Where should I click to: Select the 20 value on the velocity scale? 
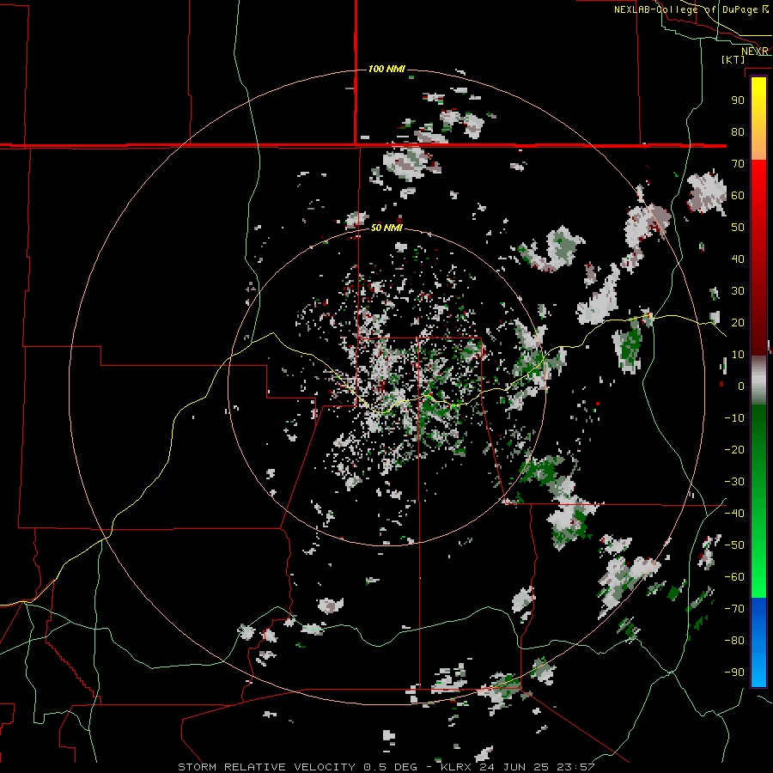click(x=738, y=323)
